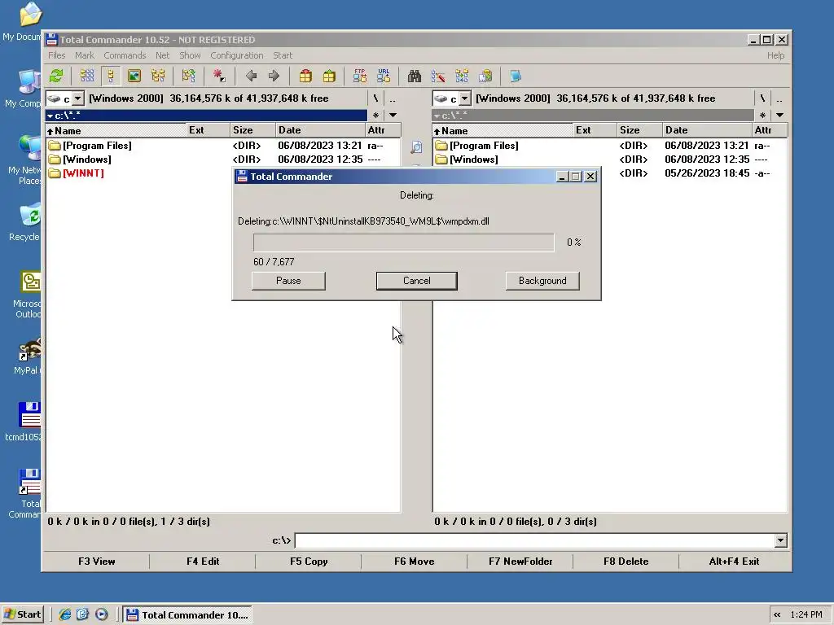Open the Notepad blue page icon
This screenshot has width=834, height=625.
point(516,76)
